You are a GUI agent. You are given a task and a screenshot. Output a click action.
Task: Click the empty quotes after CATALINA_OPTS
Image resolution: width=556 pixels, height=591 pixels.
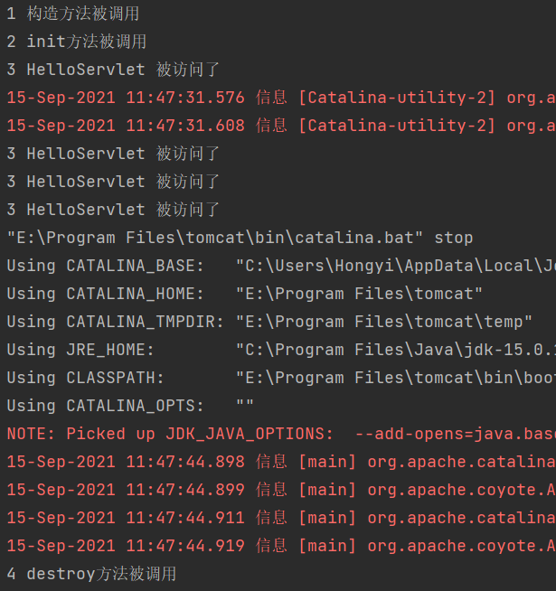coord(245,406)
